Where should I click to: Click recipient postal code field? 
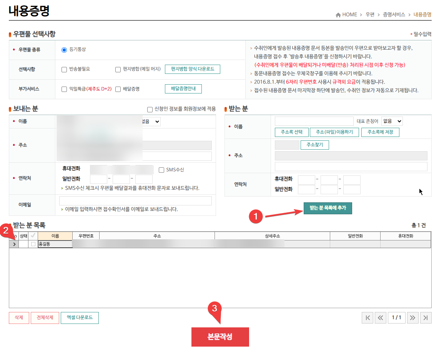point(287,145)
